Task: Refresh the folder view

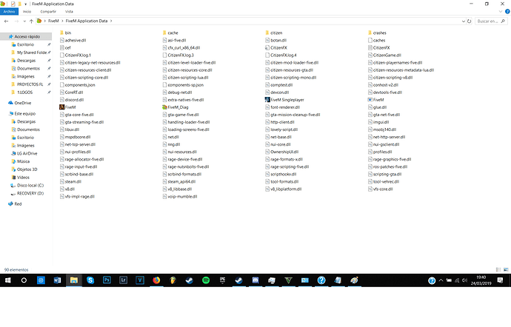Action: [470, 21]
